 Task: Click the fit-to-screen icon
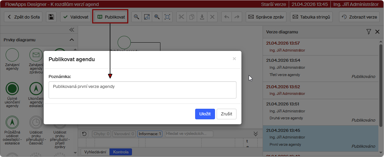(167, 17)
